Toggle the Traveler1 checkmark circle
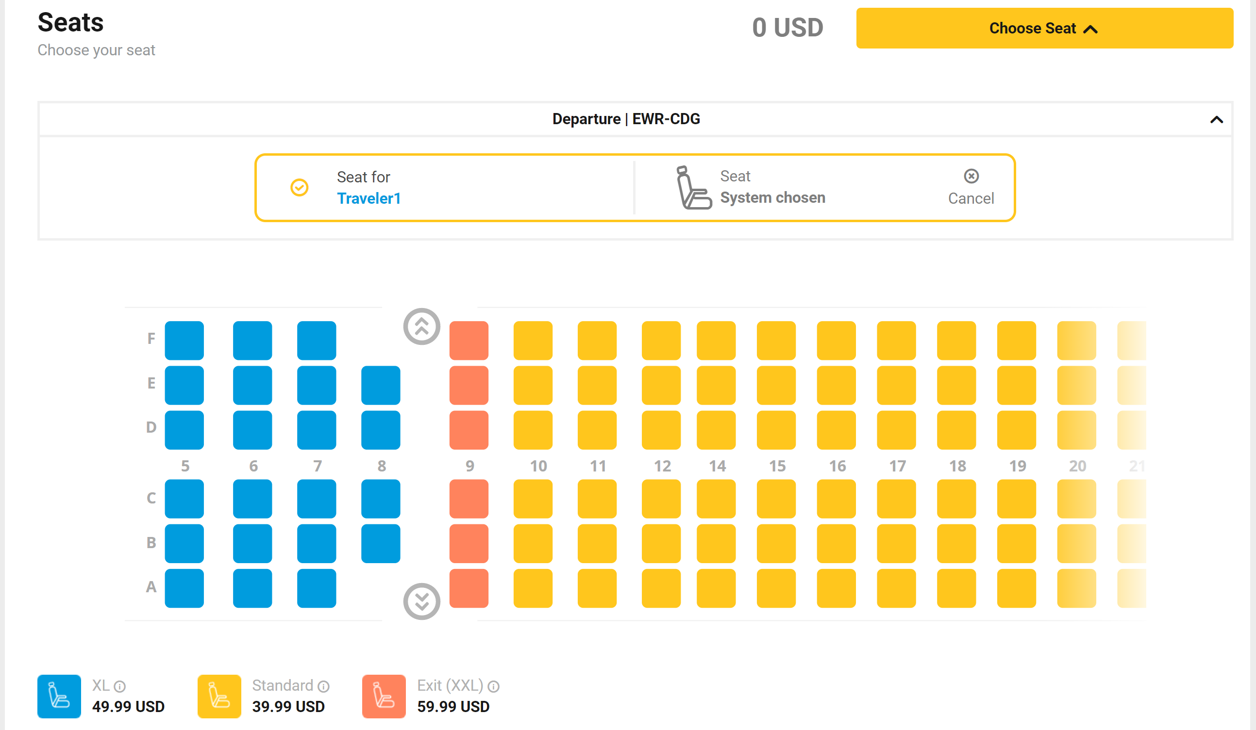 click(300, 188)
